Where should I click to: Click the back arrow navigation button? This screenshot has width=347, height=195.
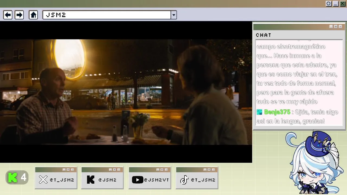click(8, 15)
